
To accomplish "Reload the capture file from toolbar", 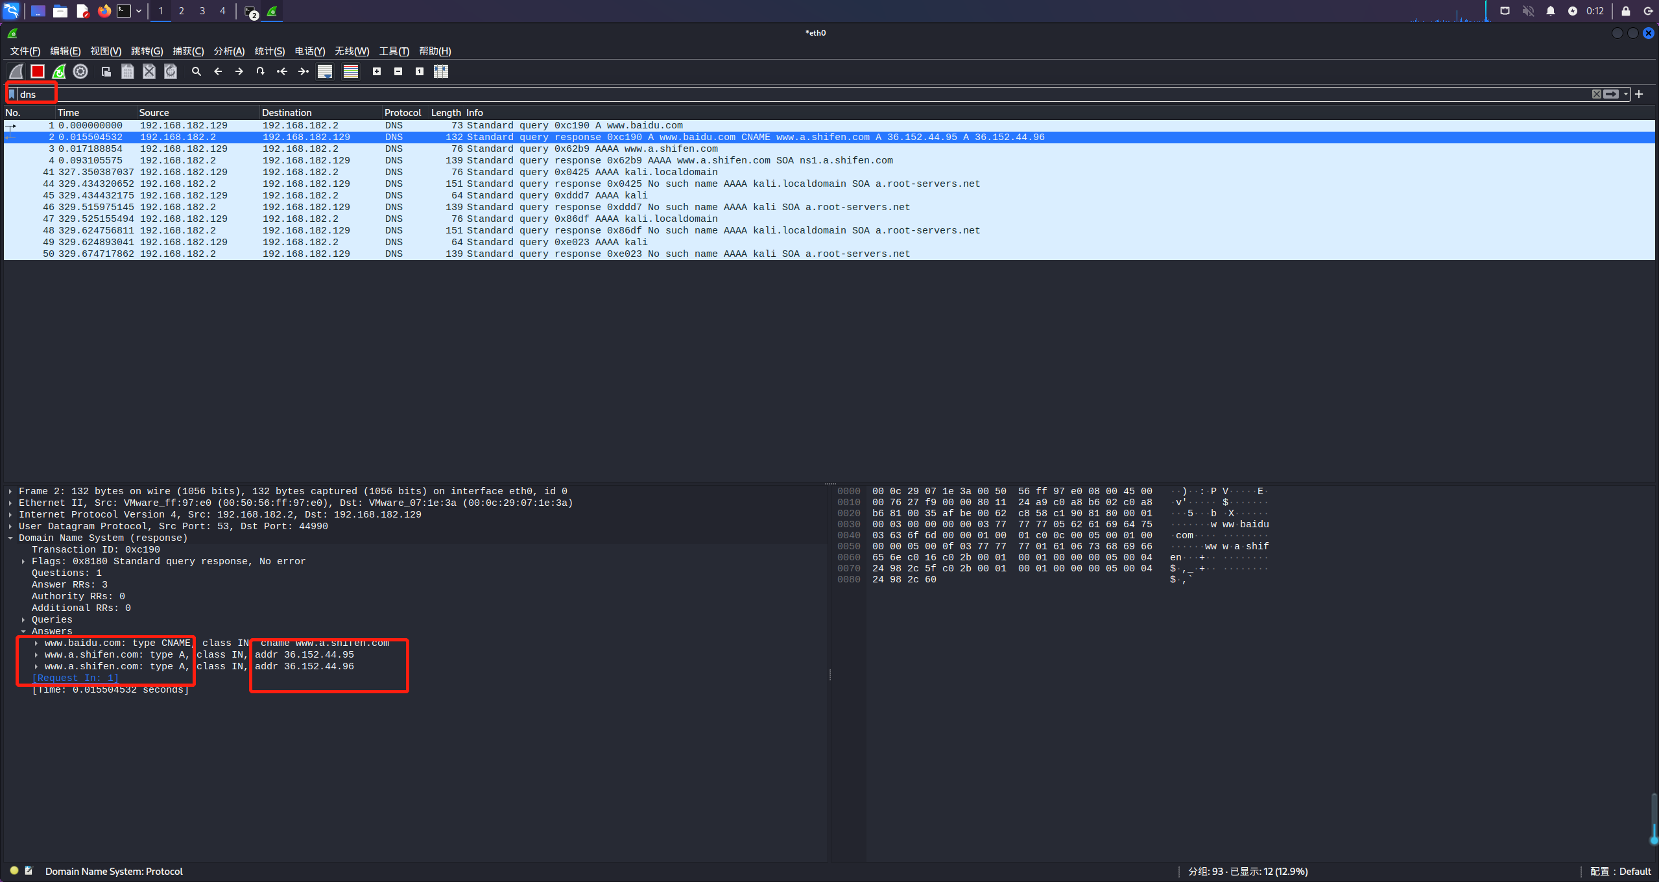I will (x=171, y=71).
